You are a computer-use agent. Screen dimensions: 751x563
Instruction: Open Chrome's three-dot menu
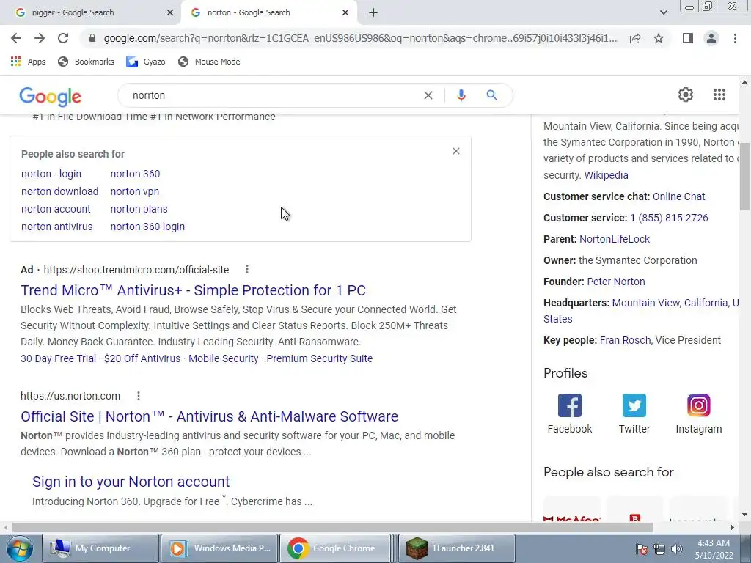point(735,38)
